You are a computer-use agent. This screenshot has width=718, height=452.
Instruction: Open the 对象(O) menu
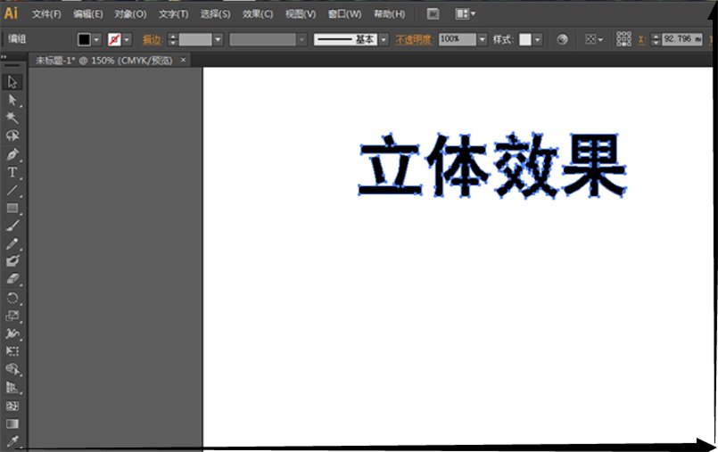[x=130, y=14]
